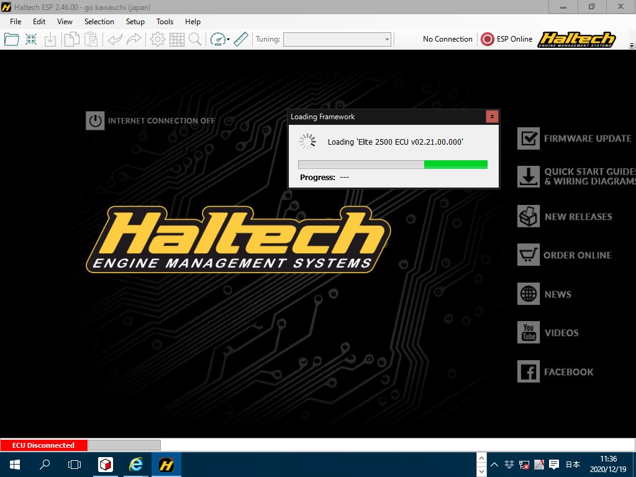Open the Setup menu
Viewport: 636px width, 477px height.
(x=135, y=22)
